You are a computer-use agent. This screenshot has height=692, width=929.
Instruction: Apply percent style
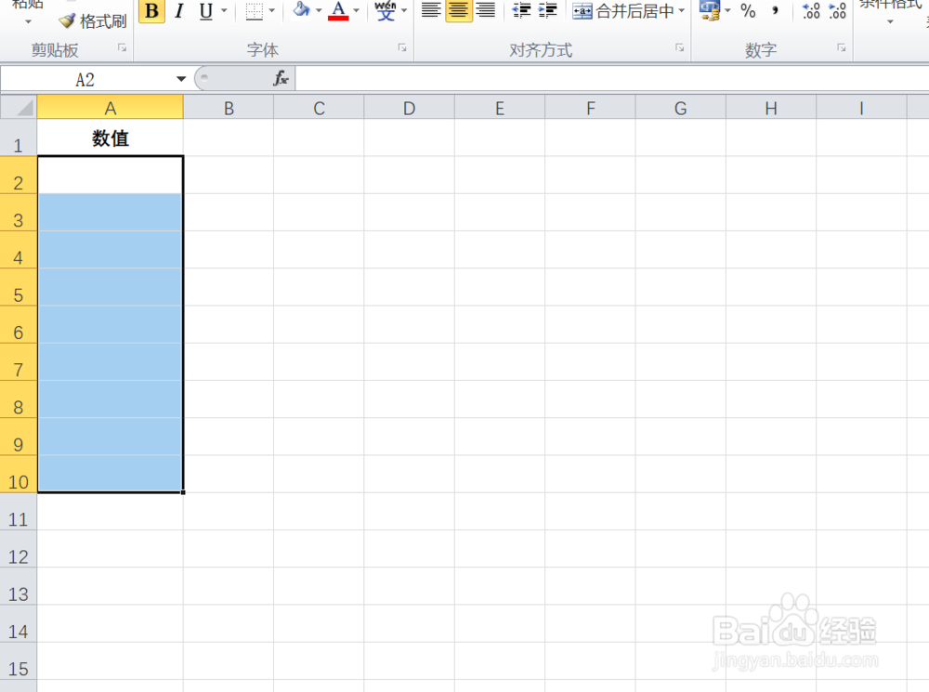(748, 10)
